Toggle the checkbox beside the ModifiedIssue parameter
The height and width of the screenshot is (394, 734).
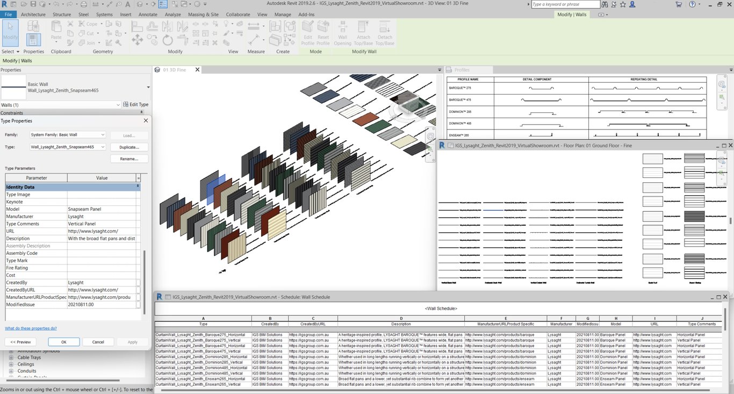[138, 304]
